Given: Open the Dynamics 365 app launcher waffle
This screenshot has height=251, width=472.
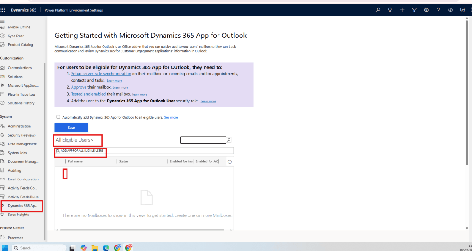Looking at the screenshot, I should click(3, 10).
